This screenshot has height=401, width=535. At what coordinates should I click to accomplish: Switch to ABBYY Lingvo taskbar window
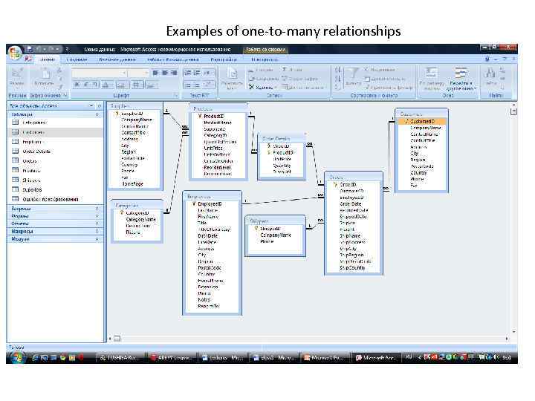(172, 358)
